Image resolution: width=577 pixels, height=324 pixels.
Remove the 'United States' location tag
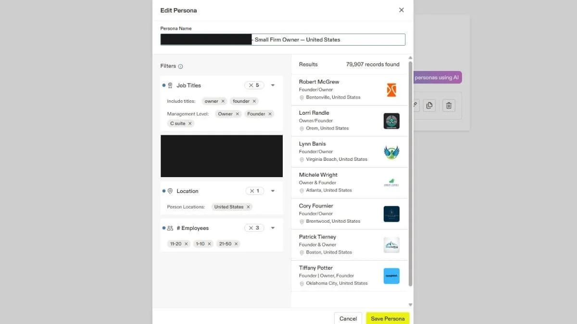pyautogui.click(x=248, y=207)
